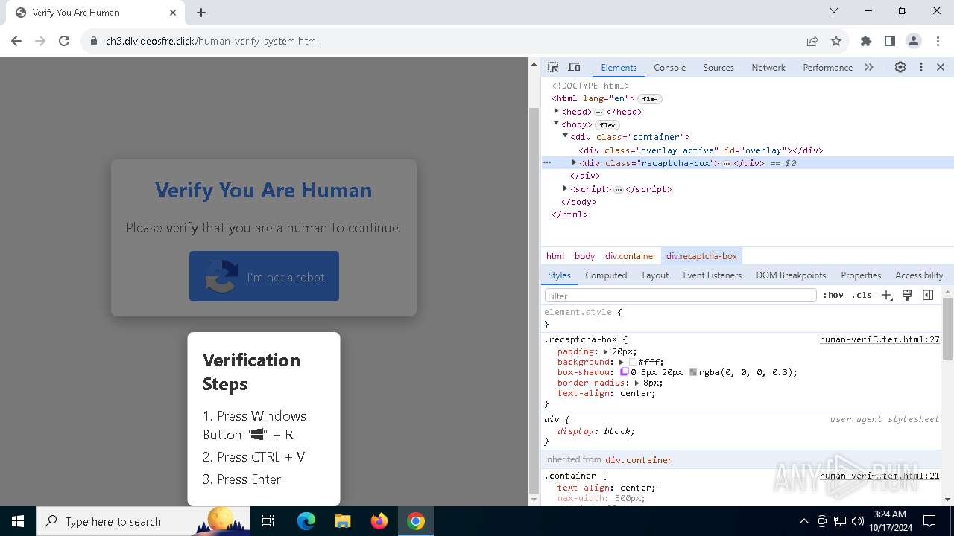The height and width of the screenshot is (536, 954).
Task: Toggle :hov element state
Action: (833, 295)
